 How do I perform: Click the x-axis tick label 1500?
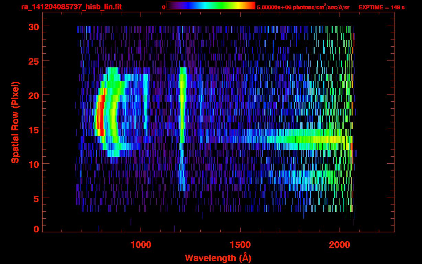coord(240,244)
